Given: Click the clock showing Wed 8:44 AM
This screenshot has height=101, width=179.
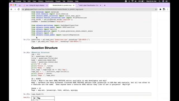Looking at the screenshot, I should pyautogui.click(x=151, y=1).
